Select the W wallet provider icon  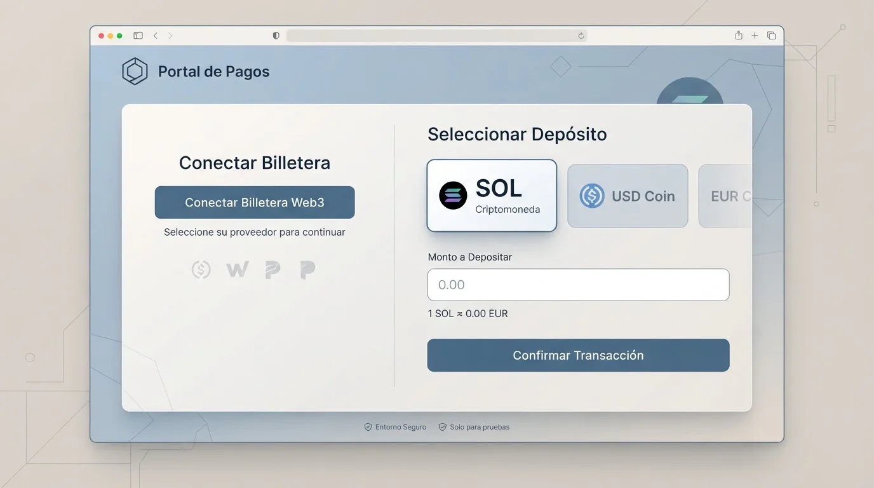(x=237, y=269)
